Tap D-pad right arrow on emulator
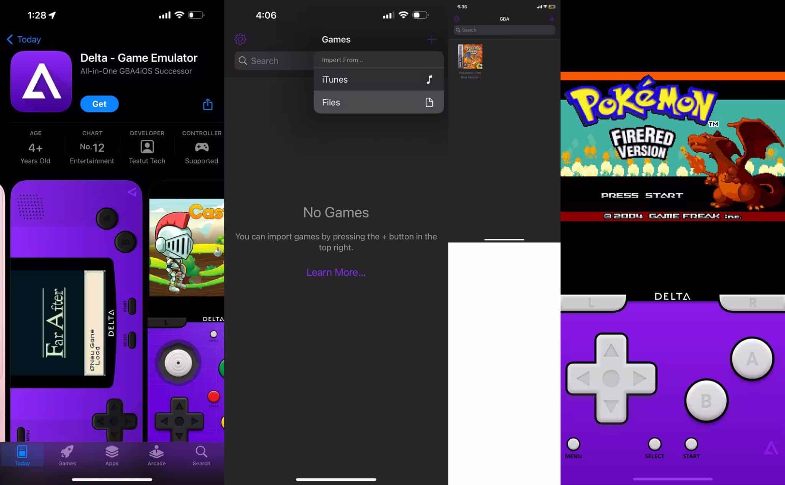The height and width of the screenshot is (485, 785). tap(639, 379)
